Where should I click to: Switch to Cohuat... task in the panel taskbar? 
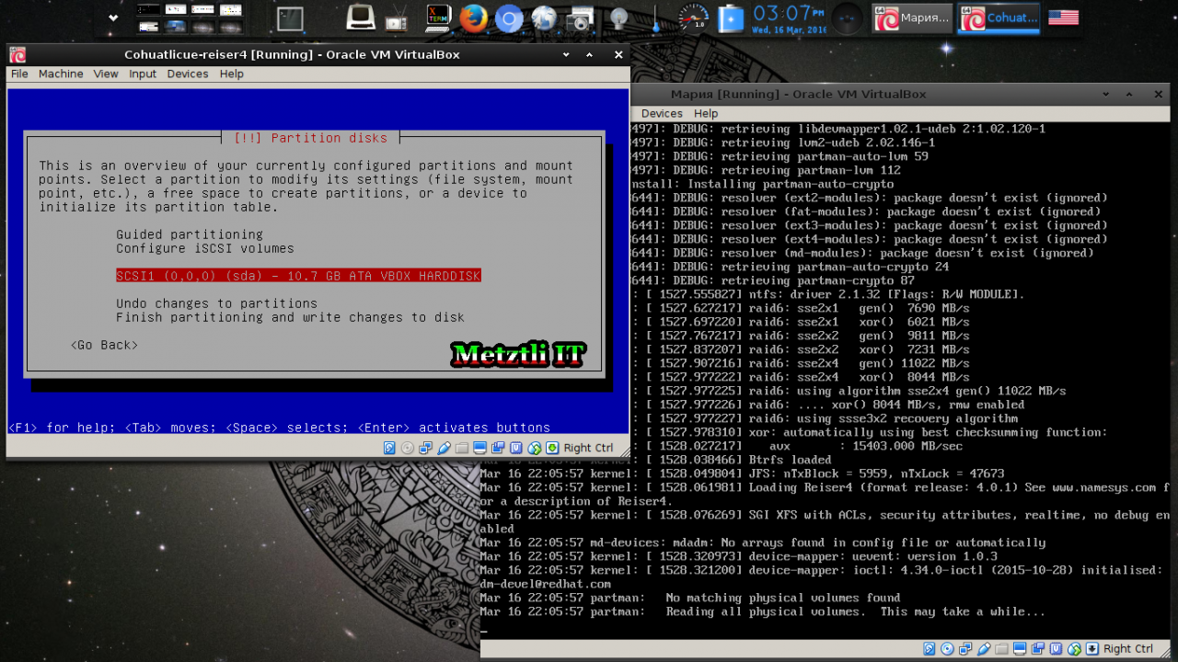pyautogui.click(x=999, y=17)
